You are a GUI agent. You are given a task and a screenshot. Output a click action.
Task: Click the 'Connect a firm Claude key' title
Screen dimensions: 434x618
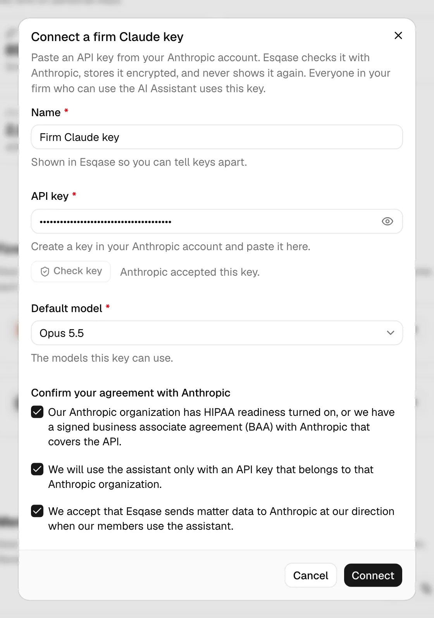click(x=107, y=37)
